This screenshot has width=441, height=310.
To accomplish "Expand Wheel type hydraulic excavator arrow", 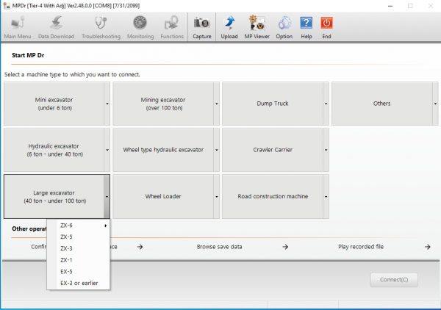I will (x=217, y=150).
